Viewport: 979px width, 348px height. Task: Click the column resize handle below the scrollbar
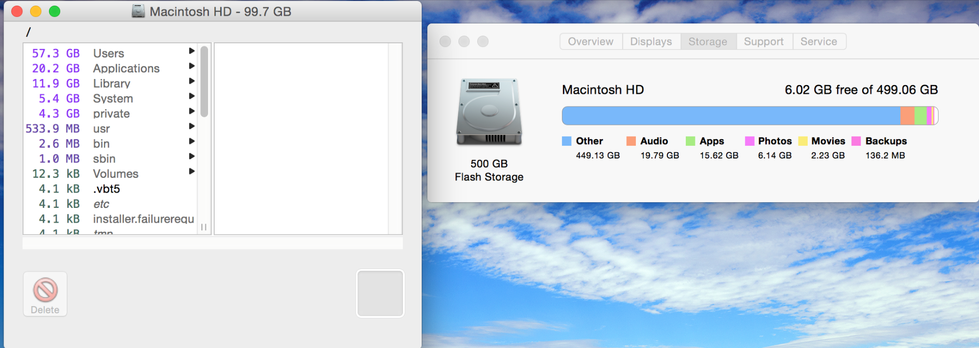[x=204, y=227]
